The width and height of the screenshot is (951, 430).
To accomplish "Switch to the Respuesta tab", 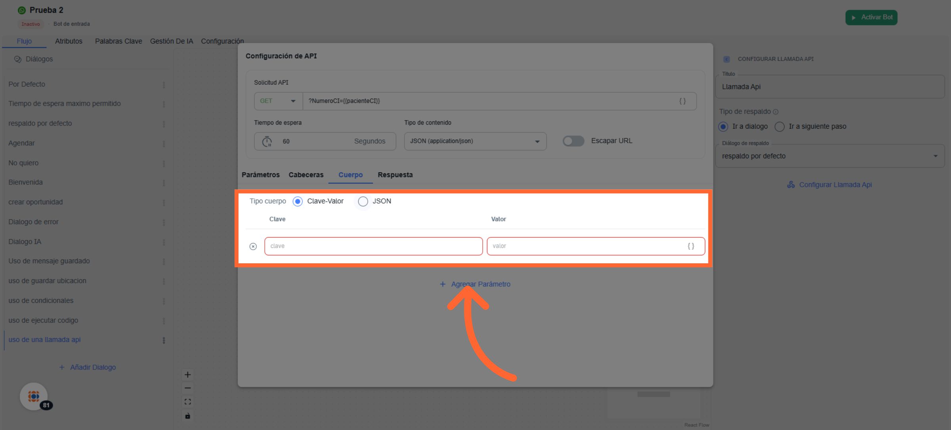I will (x=395, y=175).
